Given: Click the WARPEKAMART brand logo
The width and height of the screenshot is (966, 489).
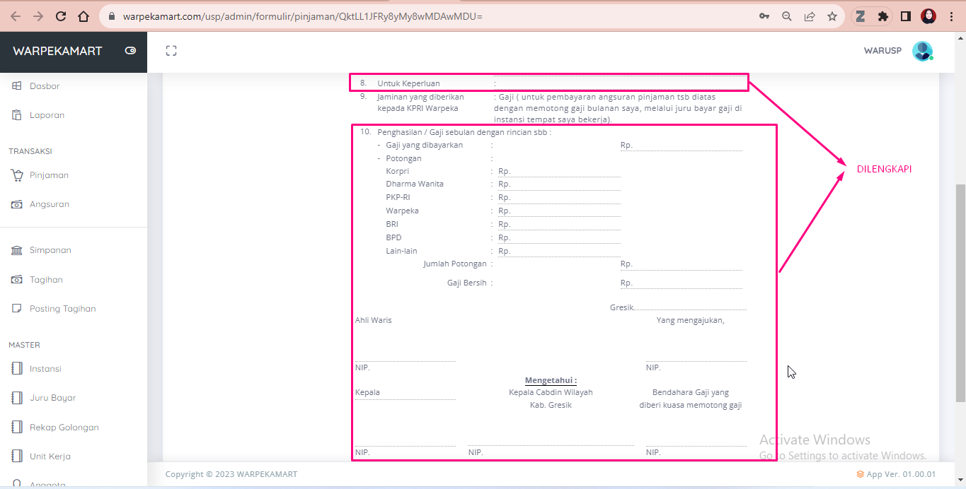Looking at the screenshot, I should click(57, 51).
